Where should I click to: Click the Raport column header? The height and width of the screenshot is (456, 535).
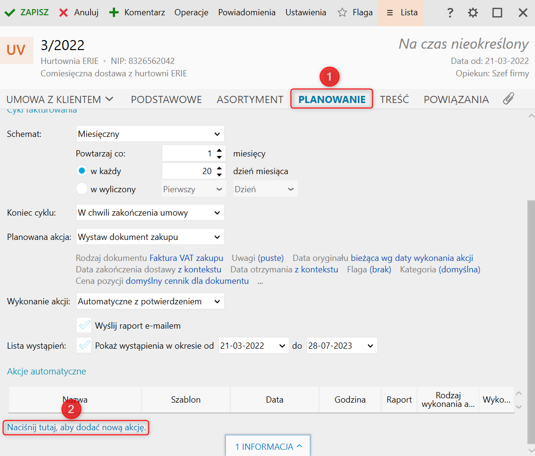(399, 400)
